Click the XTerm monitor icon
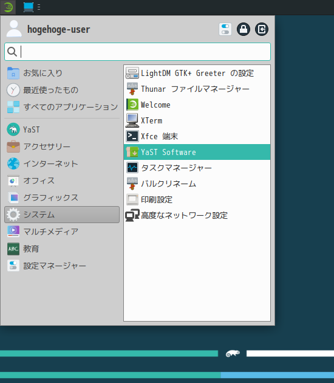 [132, 120]
